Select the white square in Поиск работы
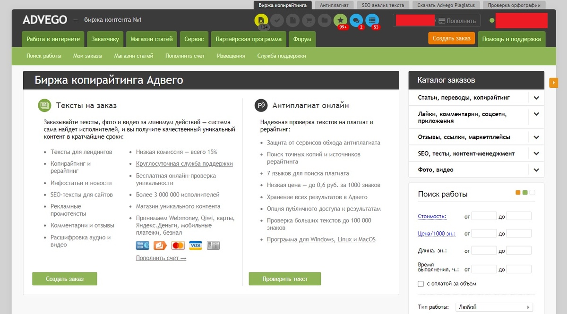 tap(532, 192)
